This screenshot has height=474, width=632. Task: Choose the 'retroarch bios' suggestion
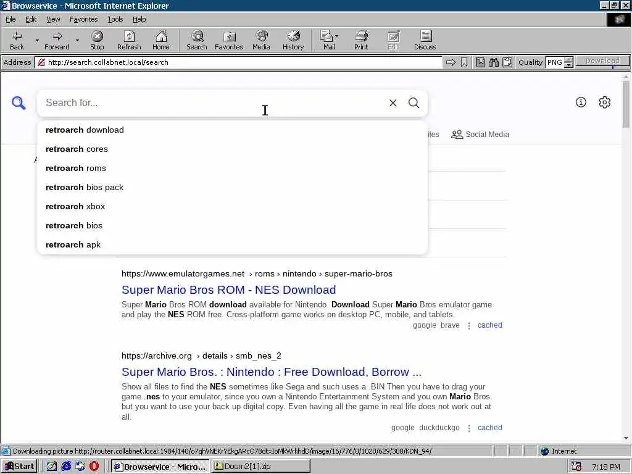(232, 226)
